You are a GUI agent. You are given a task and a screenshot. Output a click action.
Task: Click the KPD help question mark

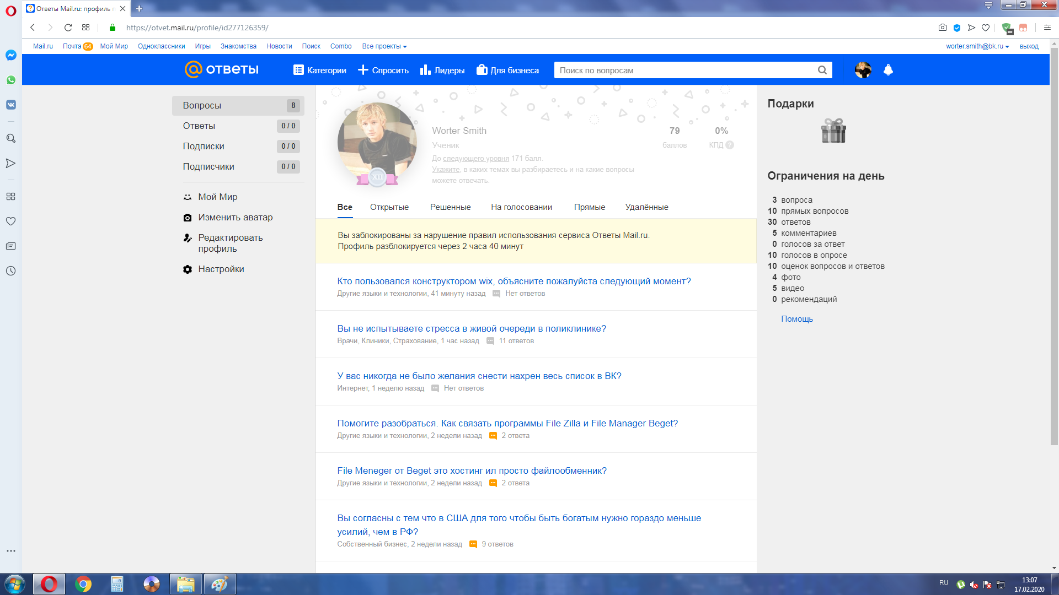pos(730,145)
